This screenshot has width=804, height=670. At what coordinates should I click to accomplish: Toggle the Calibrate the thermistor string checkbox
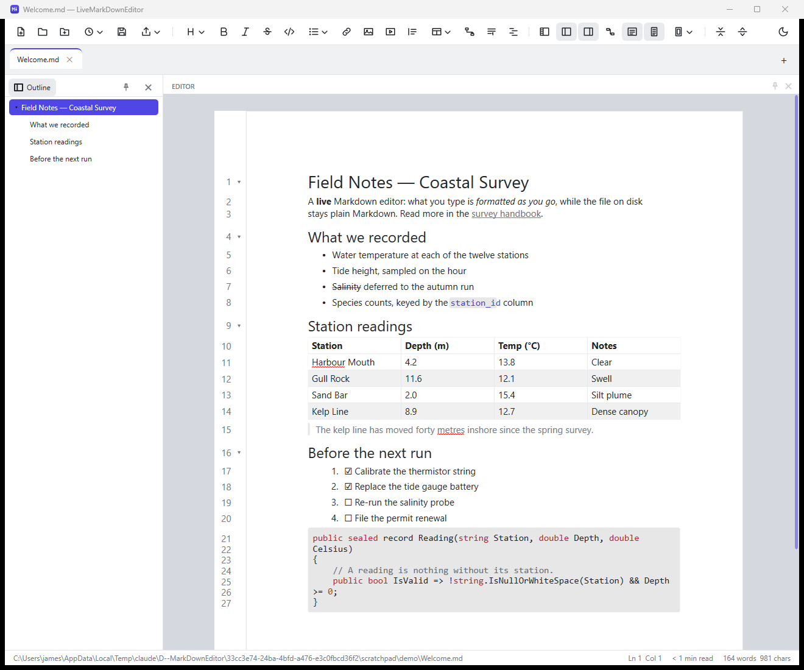pos(348,471)
